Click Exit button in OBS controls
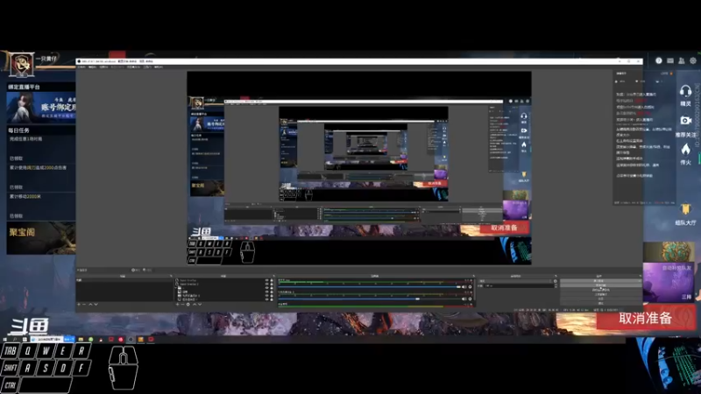The image size is (701, 394). coord(601,303)
